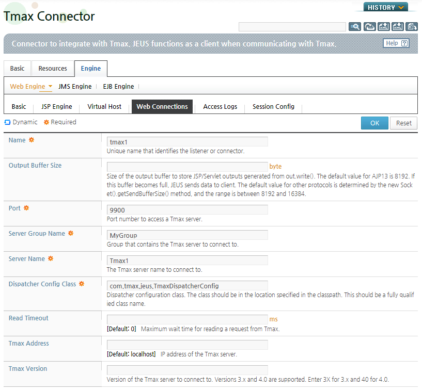Click the Dynamic legend icon
Viewport: 422px width, 391px height.
click(x=7, y=122)
